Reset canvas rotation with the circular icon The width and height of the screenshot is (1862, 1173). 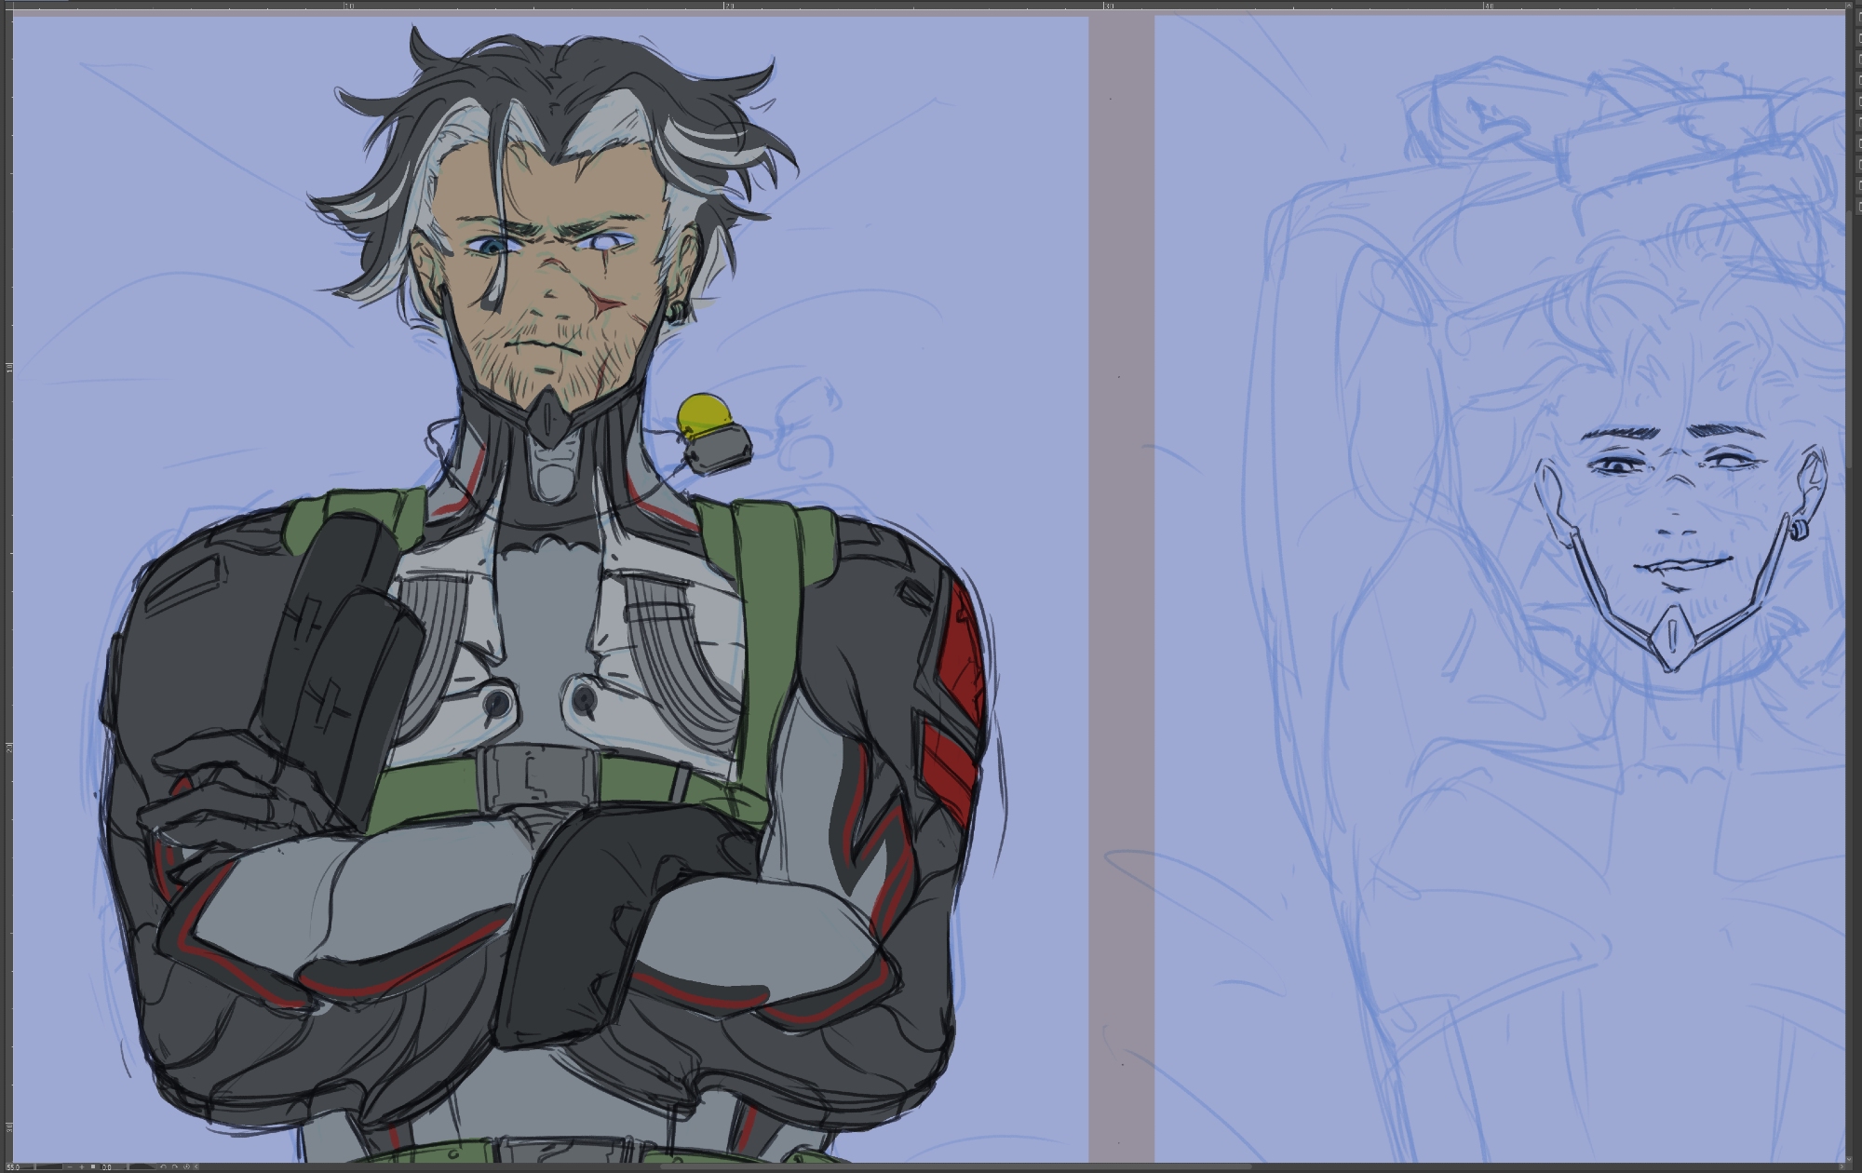(x=186, y=1166)
